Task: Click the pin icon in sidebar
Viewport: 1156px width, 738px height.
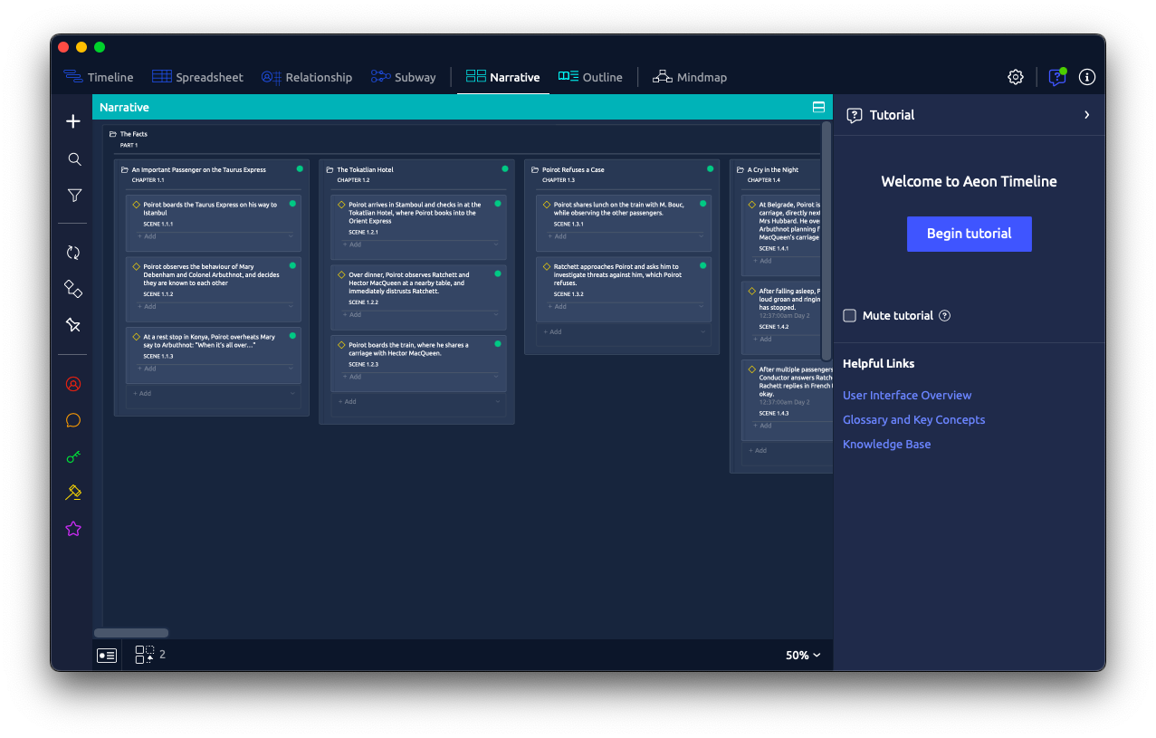Action: pyautogui.click(x=73, y=325)
